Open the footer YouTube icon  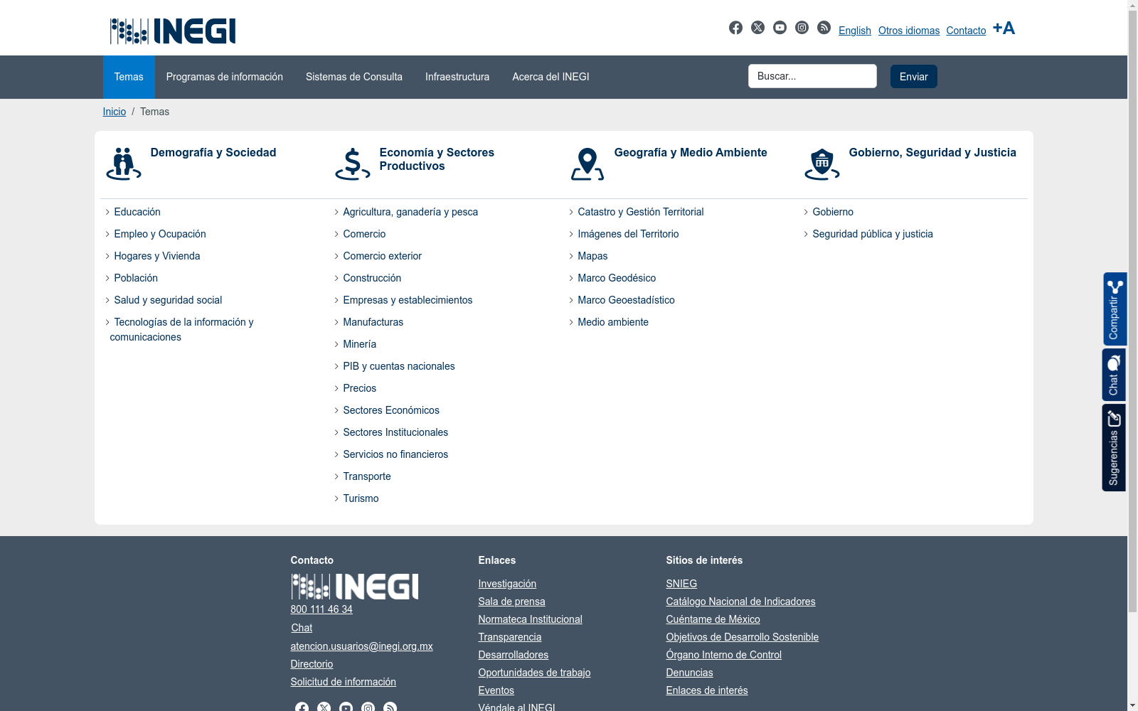tap(346, 707)
